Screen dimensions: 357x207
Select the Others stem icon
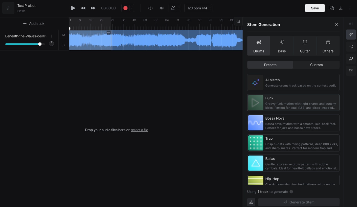click(x=328, y=46)
